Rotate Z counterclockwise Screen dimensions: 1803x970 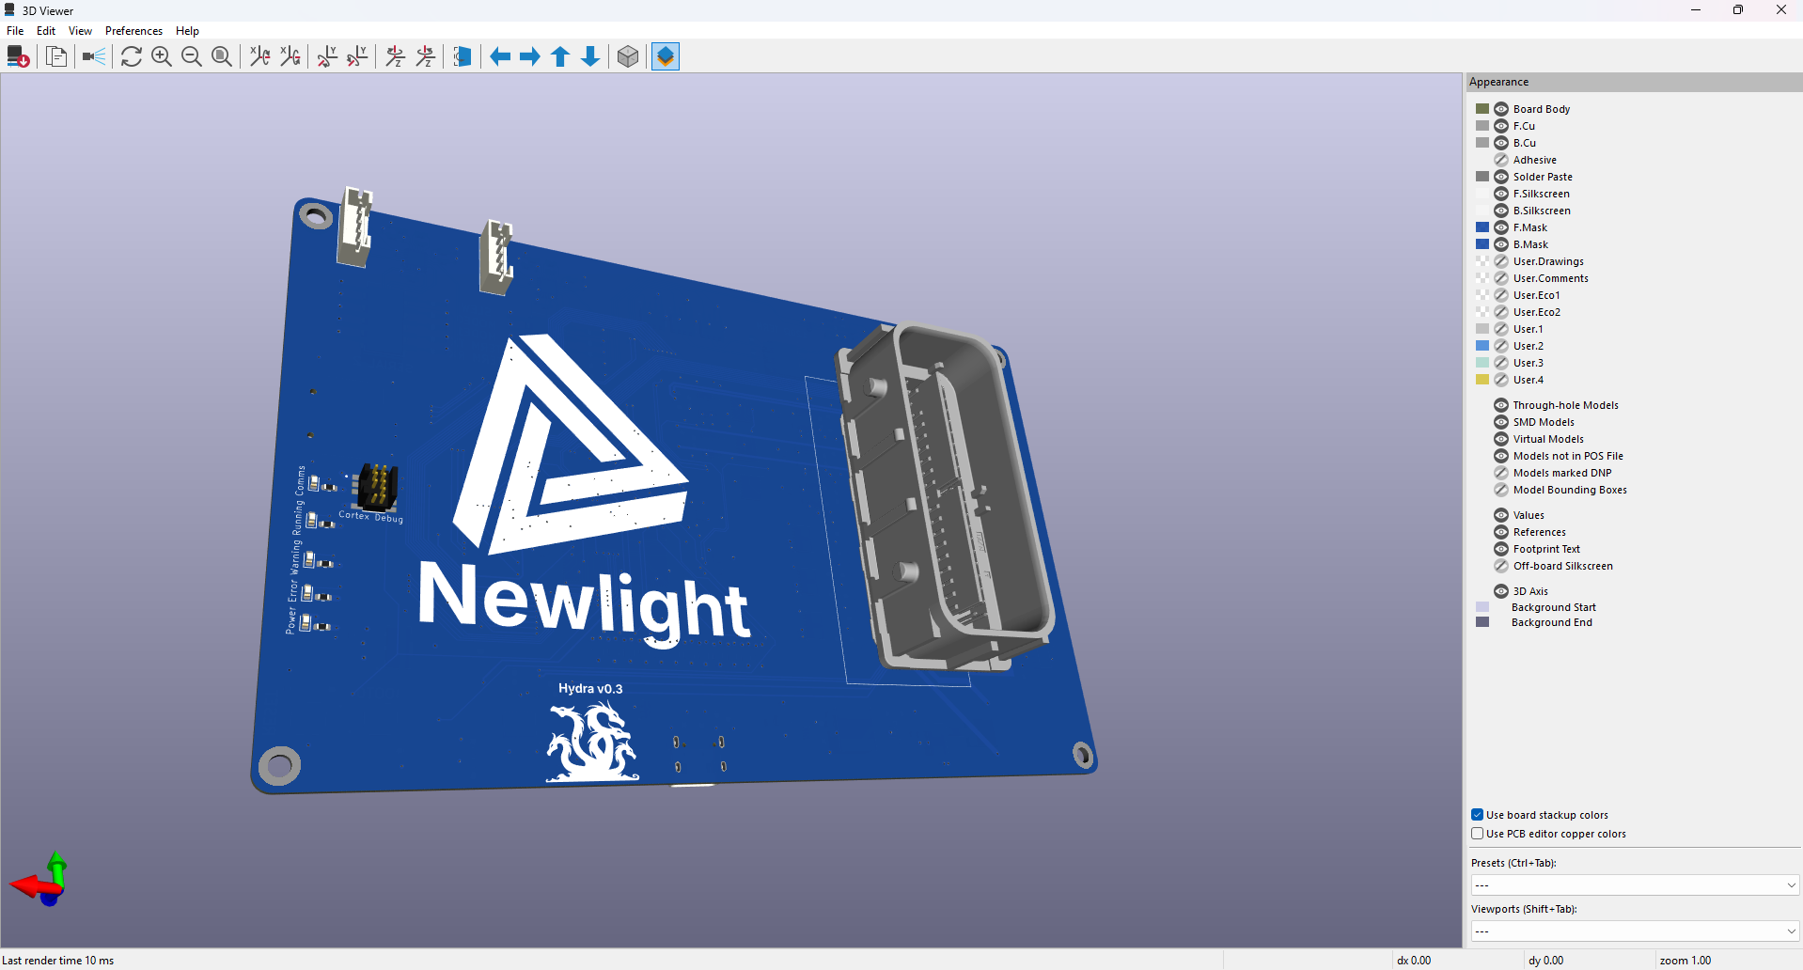[x=426, y=57]
